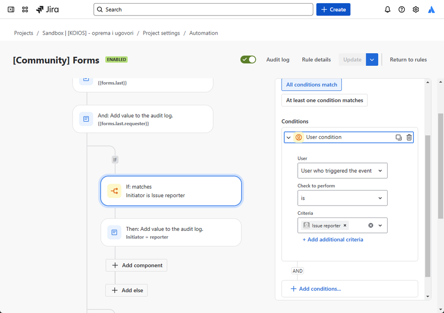Open Rule details
Screen dimensions: 444x313
tap(316, 59)
